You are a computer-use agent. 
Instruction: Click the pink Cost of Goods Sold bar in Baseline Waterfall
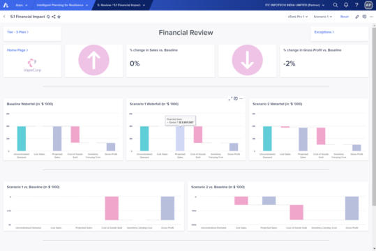[75, 135]
